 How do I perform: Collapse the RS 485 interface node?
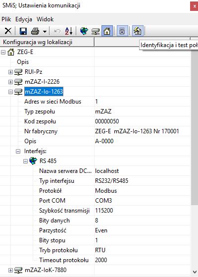point(26,161)
